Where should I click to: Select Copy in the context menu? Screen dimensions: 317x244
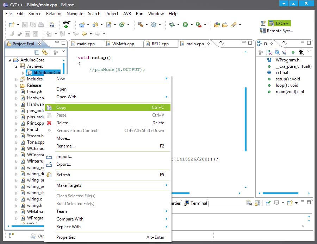coord(108,107)
